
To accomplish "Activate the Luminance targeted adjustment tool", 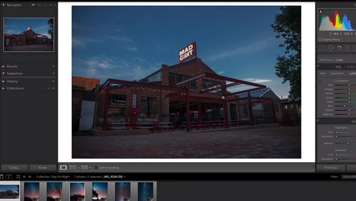I will 320,81.
